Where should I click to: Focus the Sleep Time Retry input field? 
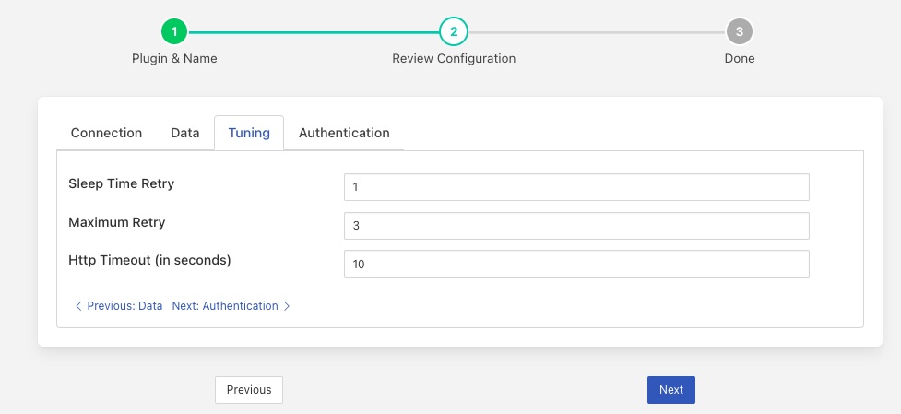click(576, 187)
